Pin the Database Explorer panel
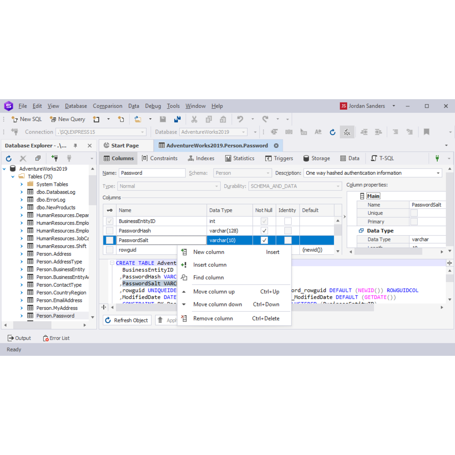This screenshot has height=455, width=455. point(75,145)
